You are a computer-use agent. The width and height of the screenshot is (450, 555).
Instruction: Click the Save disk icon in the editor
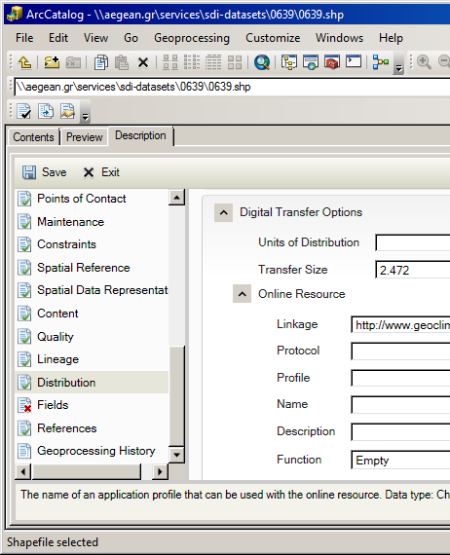tap(29, 172)
